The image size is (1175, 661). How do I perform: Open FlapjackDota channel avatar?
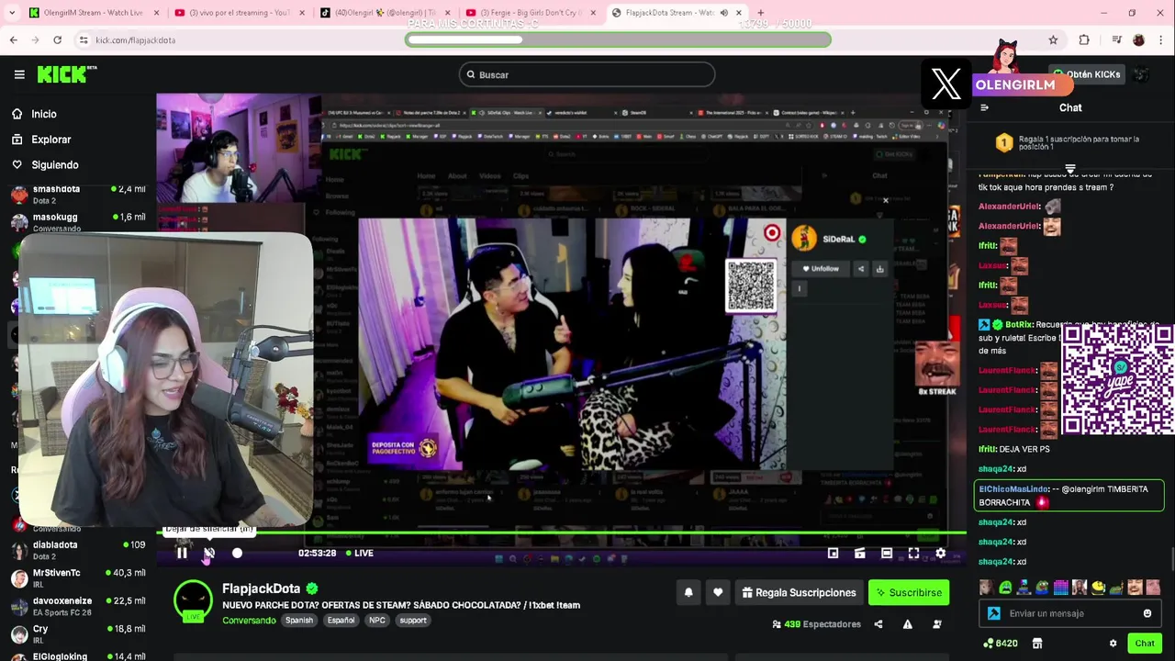pyautogui.click(x=193, y=600)
